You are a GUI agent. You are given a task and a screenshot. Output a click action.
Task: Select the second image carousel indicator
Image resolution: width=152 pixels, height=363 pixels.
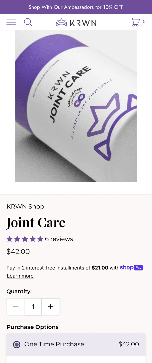click(x=66, y=188)
